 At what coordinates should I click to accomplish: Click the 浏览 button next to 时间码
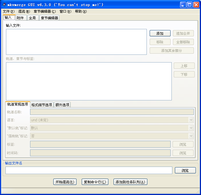pos(183,153)
